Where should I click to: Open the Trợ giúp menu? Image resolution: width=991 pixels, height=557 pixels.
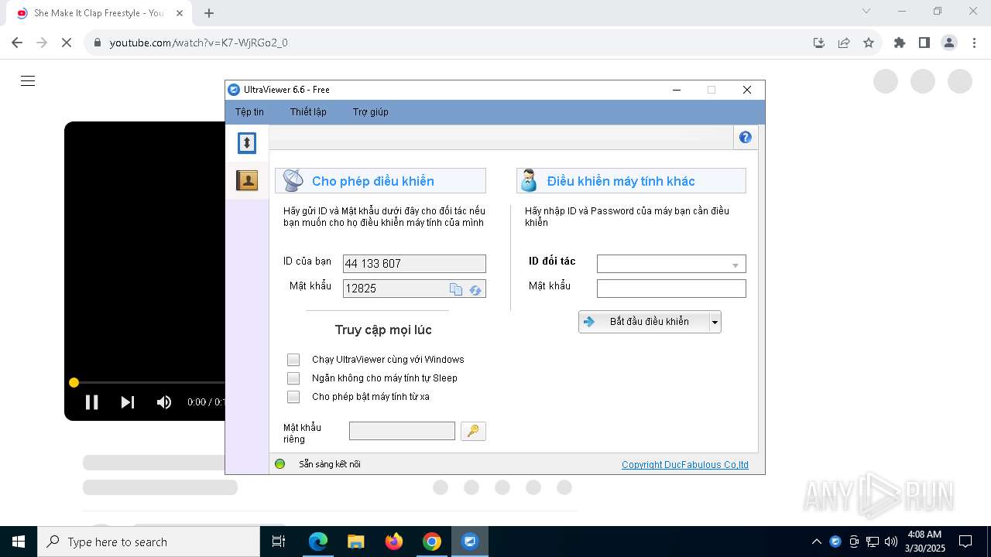[371, 112]
